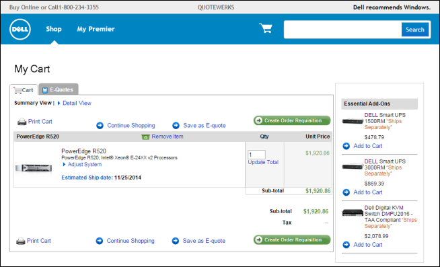Screen dimensions: 440x267
Task: Expand the Adjust System disclosure triangle
Action: click(64, 165)
